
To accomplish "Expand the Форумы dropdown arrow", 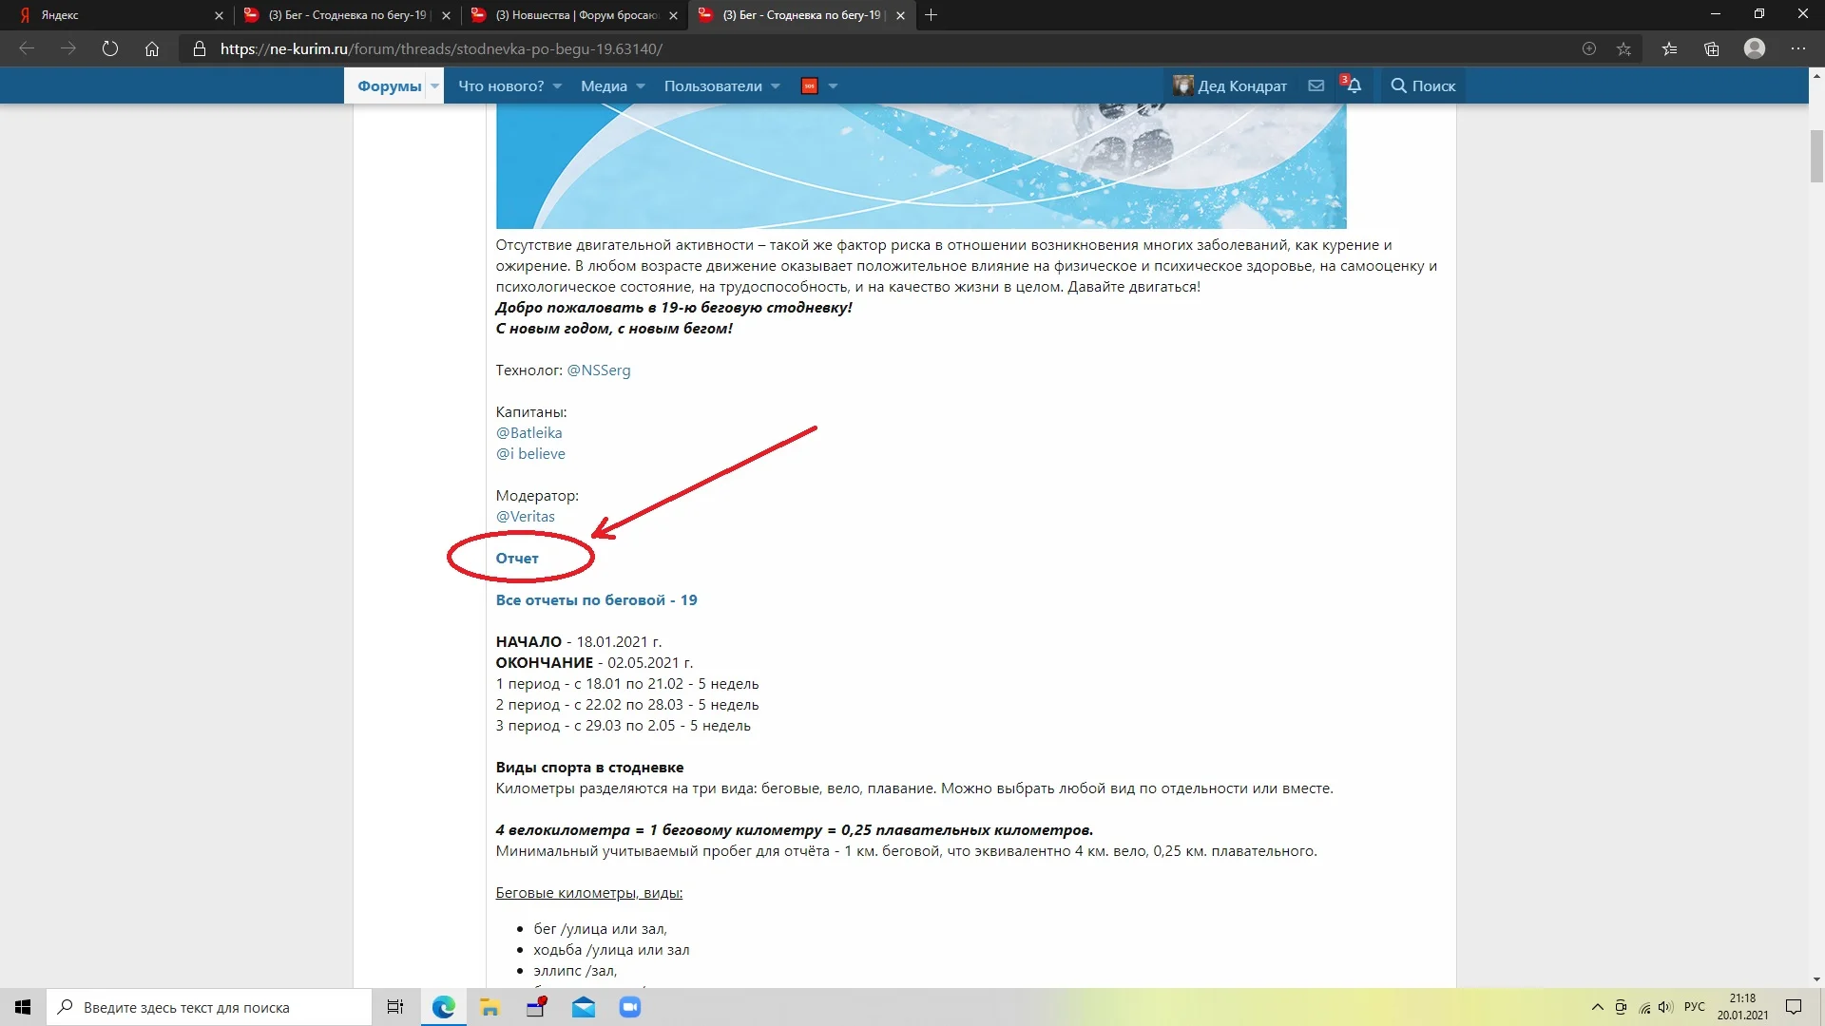I will [435, 85].
